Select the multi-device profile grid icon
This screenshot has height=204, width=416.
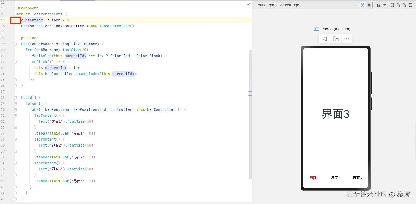(x=378, y=5)
